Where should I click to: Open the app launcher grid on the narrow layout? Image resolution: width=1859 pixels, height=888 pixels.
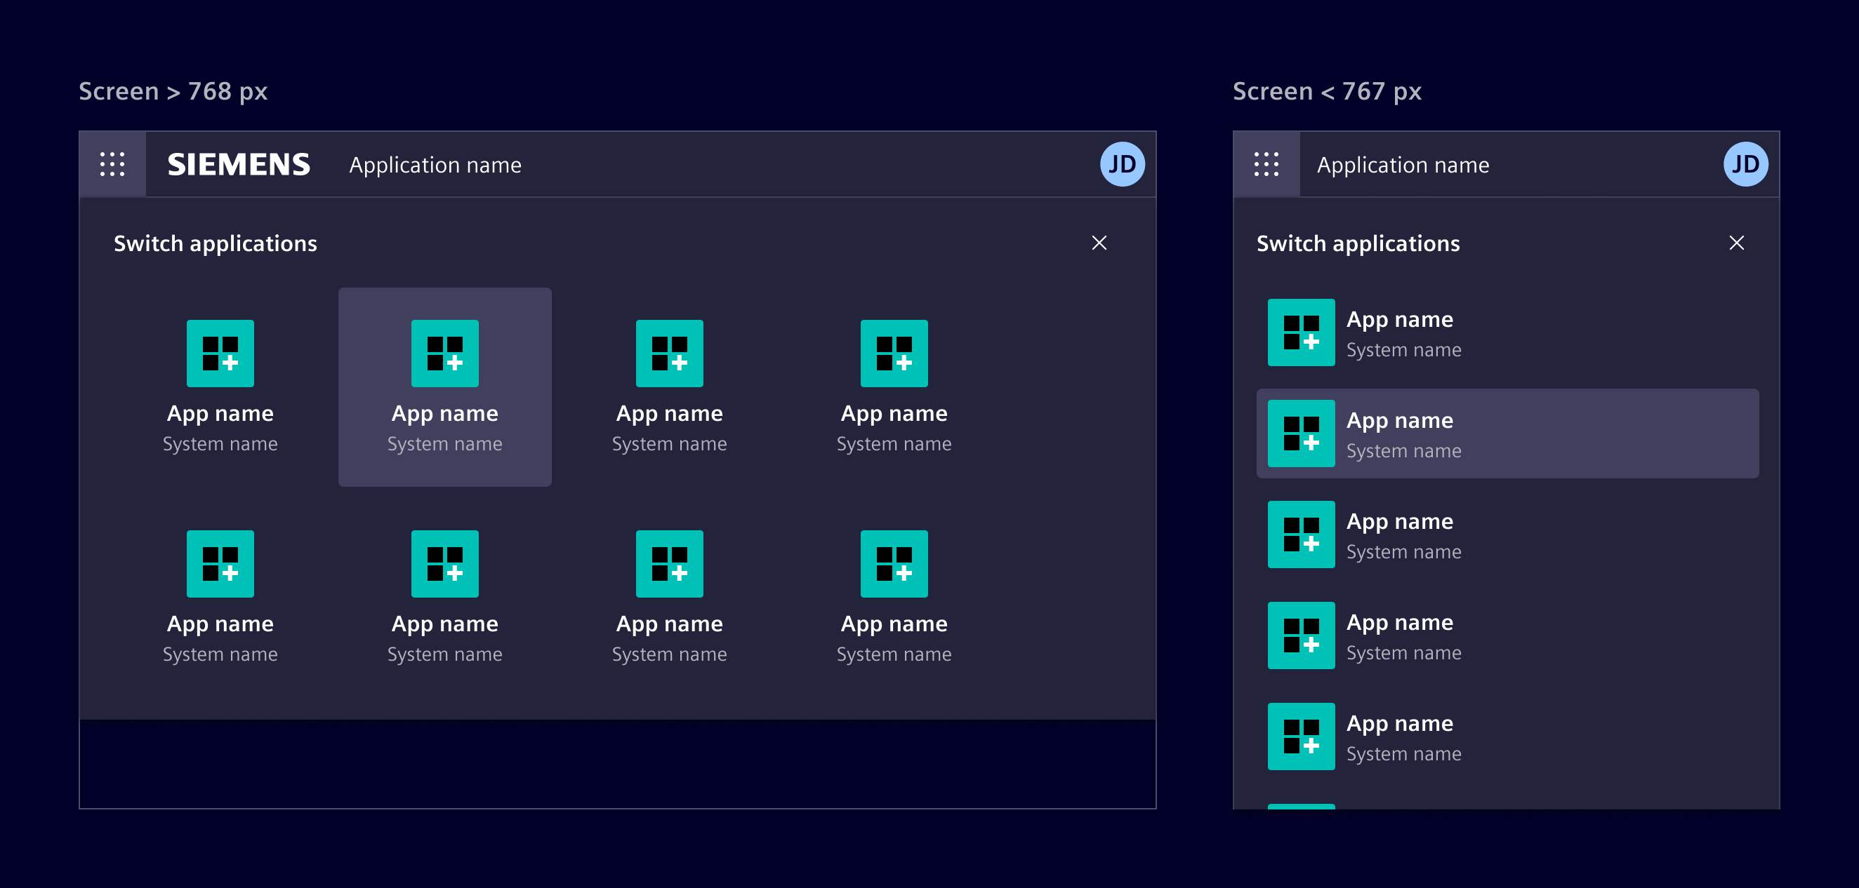point(1266,164)
